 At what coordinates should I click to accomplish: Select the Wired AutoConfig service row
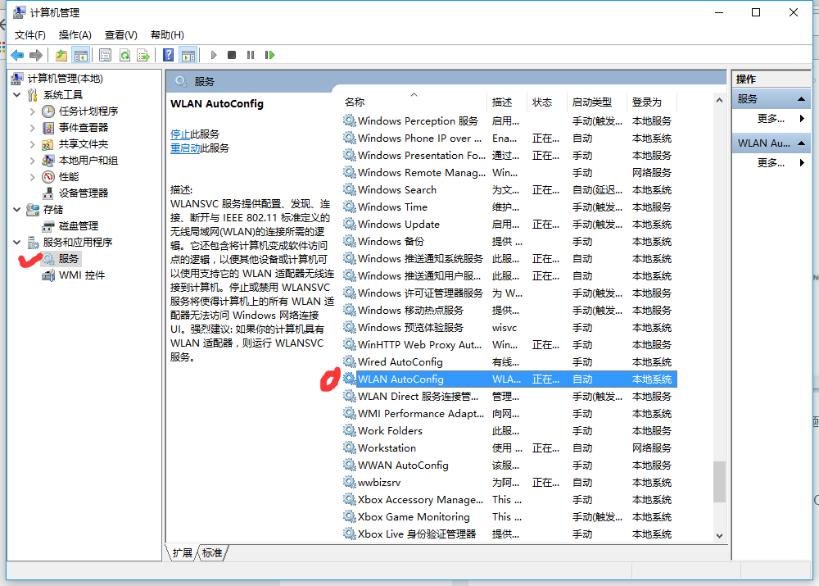(509, 361)
